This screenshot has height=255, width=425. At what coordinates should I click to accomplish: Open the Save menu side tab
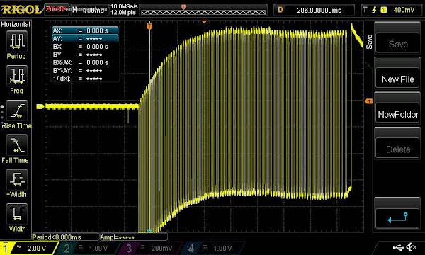coord(368,42)
